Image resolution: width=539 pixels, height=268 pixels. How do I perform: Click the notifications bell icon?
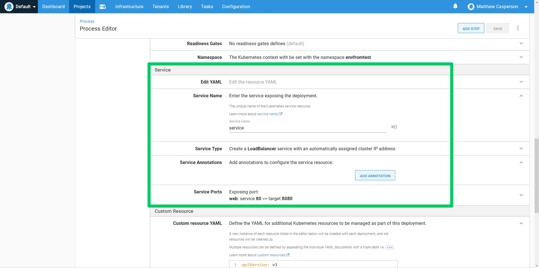click(x=455, y=6)
